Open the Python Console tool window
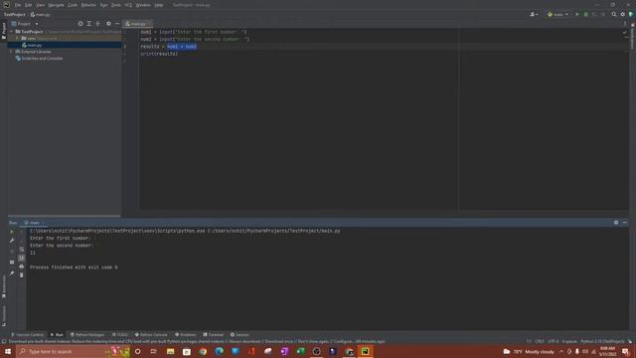636x358 pixels. pos(151,335)
